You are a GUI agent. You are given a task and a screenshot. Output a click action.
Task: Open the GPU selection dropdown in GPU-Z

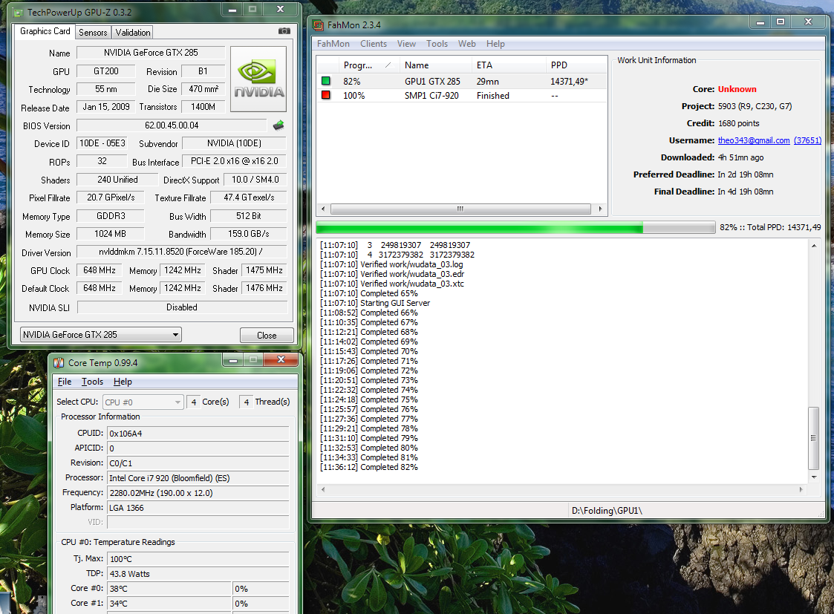tap(100, 334)
